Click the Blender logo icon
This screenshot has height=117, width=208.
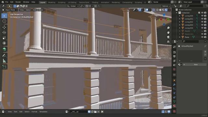point(3,2)
